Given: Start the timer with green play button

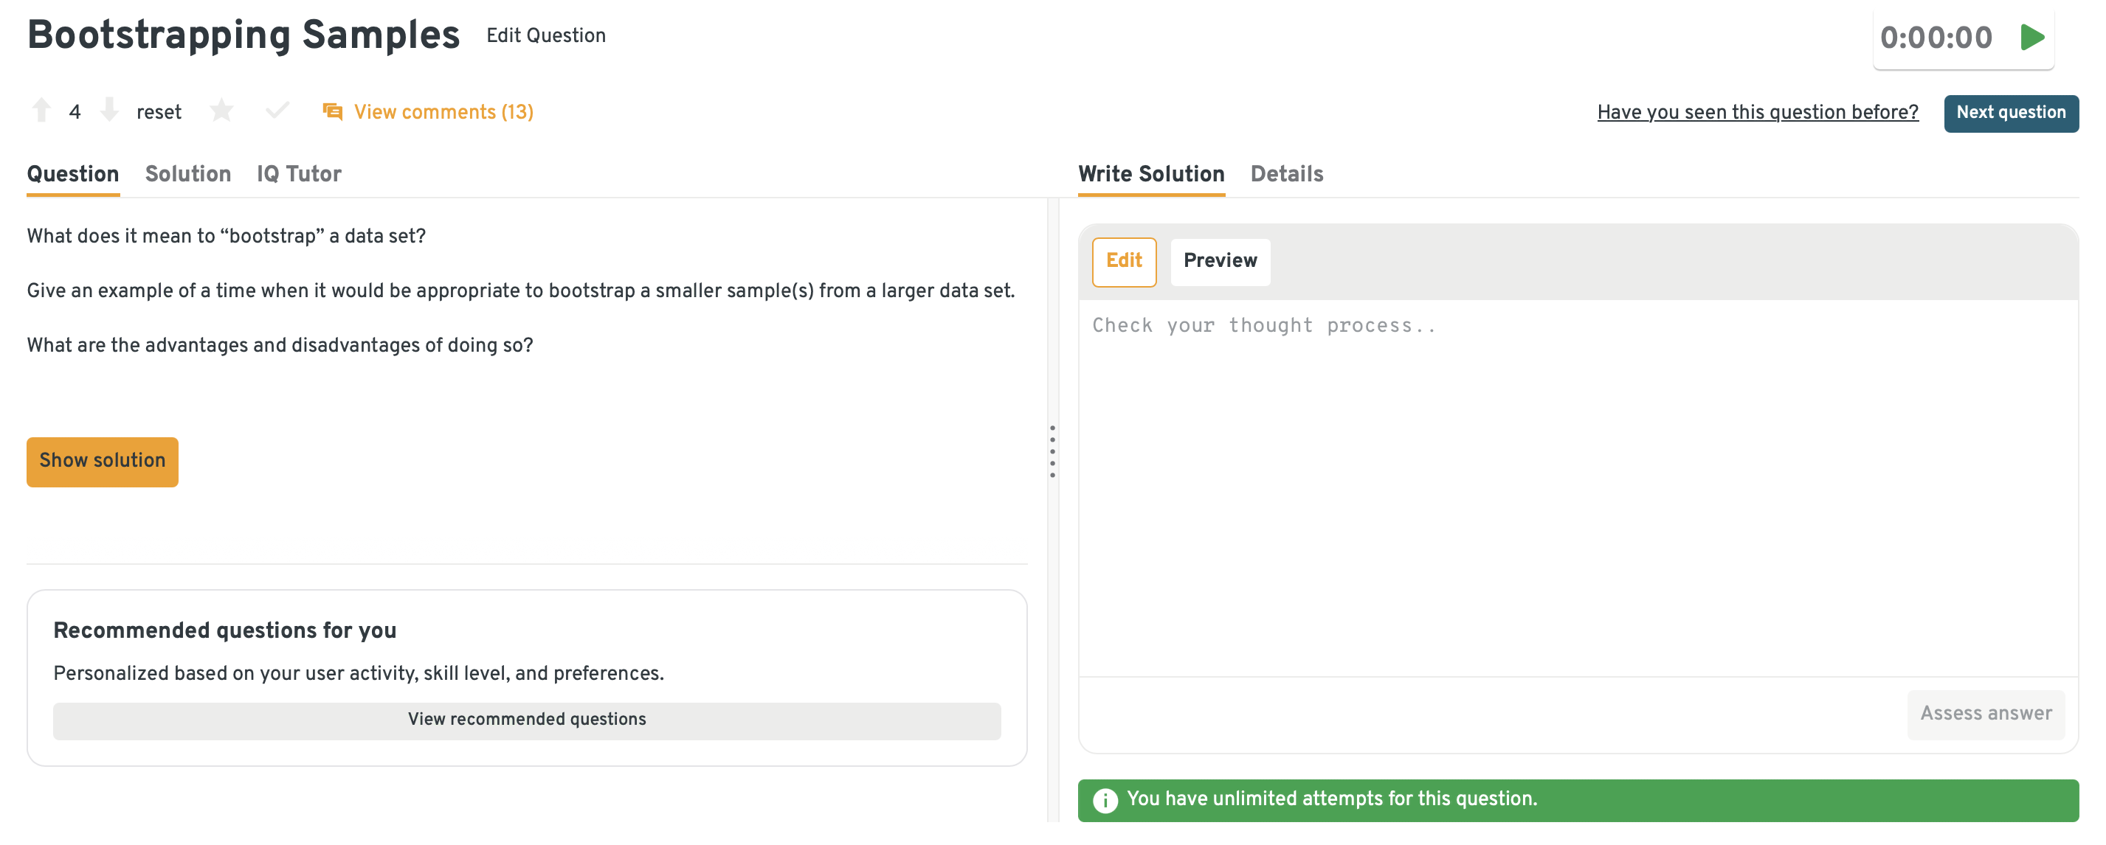Looking at the screenshot, I should point(2031,38).
